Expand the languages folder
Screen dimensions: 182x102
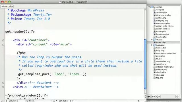(x=152, y=45)
